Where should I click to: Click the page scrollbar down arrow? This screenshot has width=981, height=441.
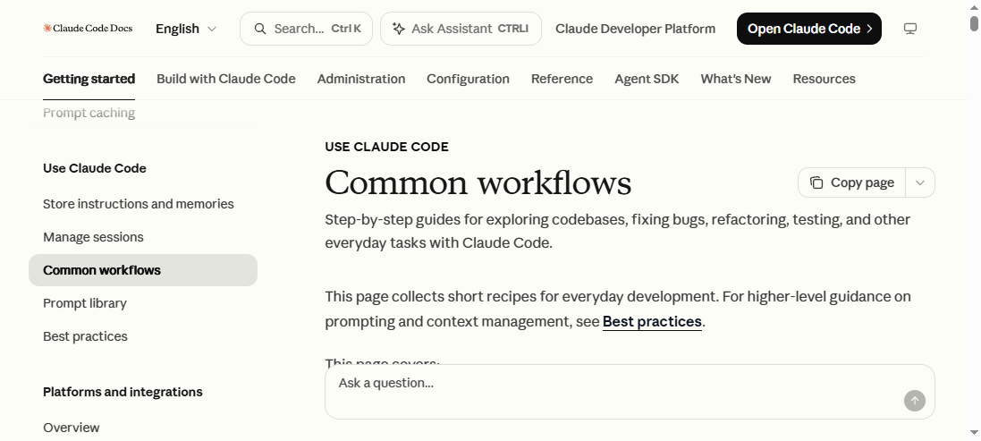[974, 432]
